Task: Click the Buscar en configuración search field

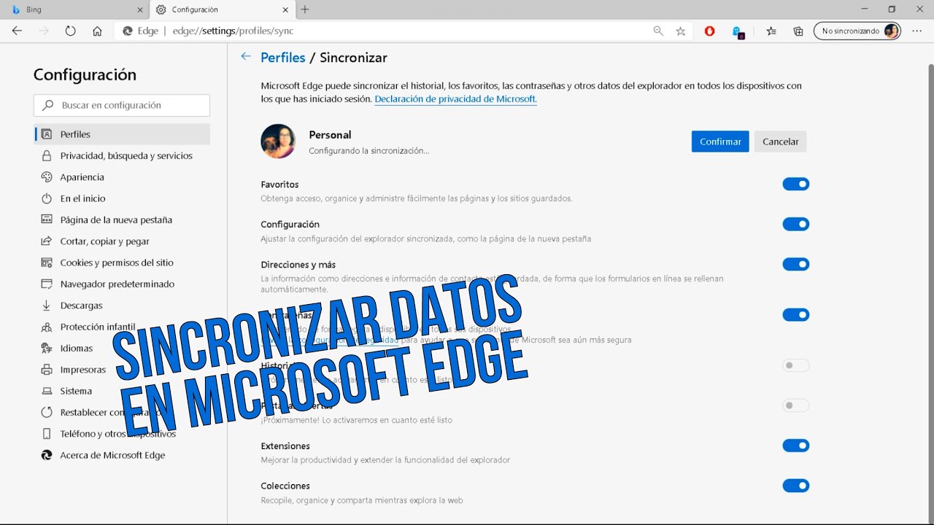Action: pos(122,105)
